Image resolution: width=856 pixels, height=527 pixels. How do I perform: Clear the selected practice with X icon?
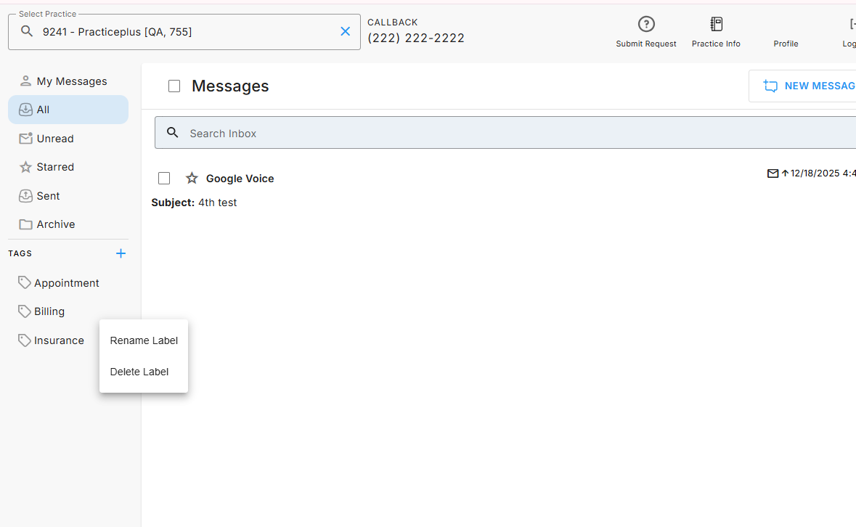346,31
